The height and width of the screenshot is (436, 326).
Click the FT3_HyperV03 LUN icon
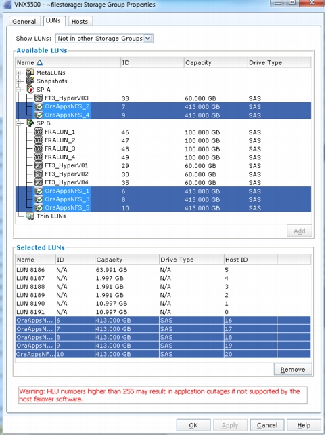point(39,98)
